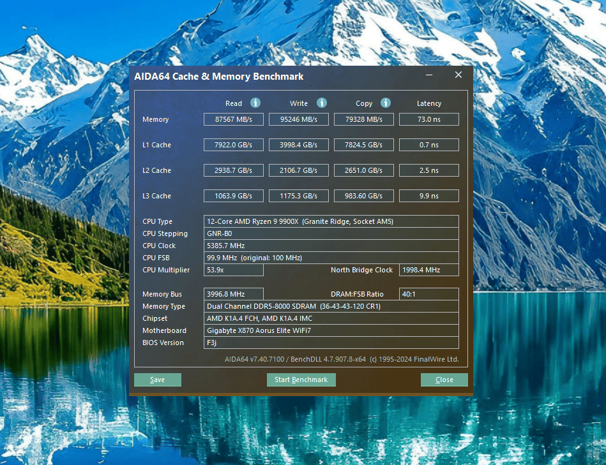
Task: Click the CPU Multiplier value 53.9x
Action: coord(234,270)
